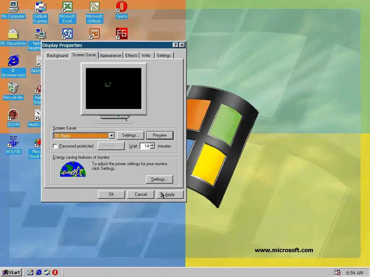Viewport: 370px width, 277px height.
Task: Click OK in Display Properties
Action: [x=111, y=194]
